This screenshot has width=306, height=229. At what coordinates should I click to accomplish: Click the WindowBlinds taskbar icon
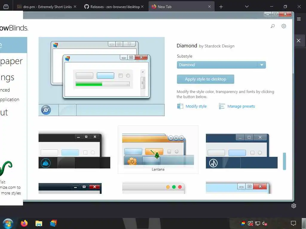point(53,223)
